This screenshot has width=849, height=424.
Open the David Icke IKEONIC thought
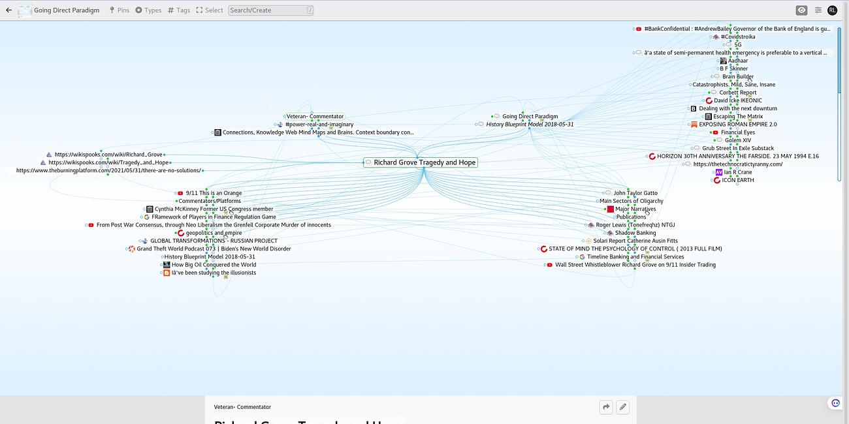[737, 100]
